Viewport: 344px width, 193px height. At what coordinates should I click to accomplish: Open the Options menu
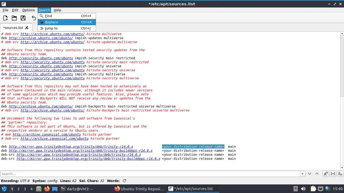[28, 10]
